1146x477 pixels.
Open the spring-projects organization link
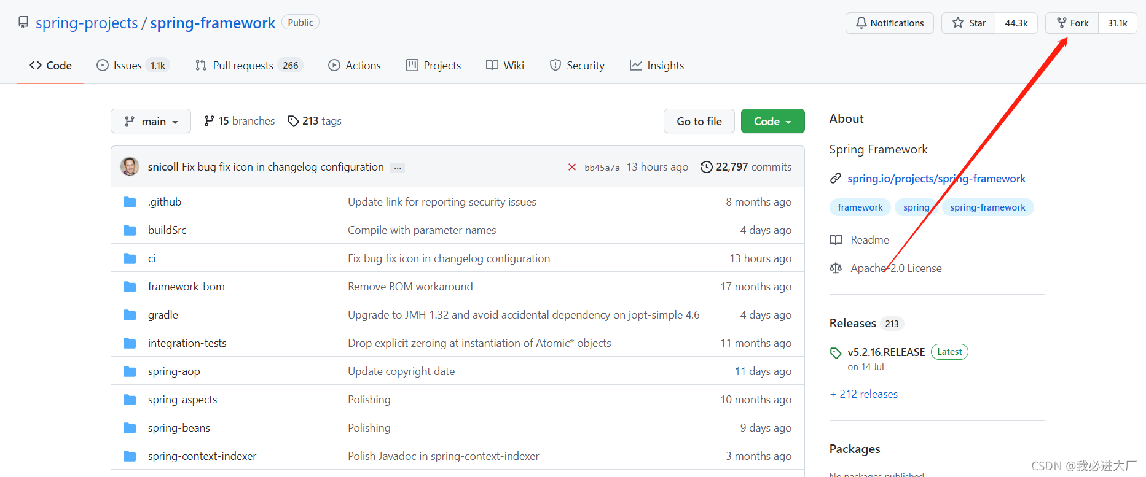click(x=87, y=23)
